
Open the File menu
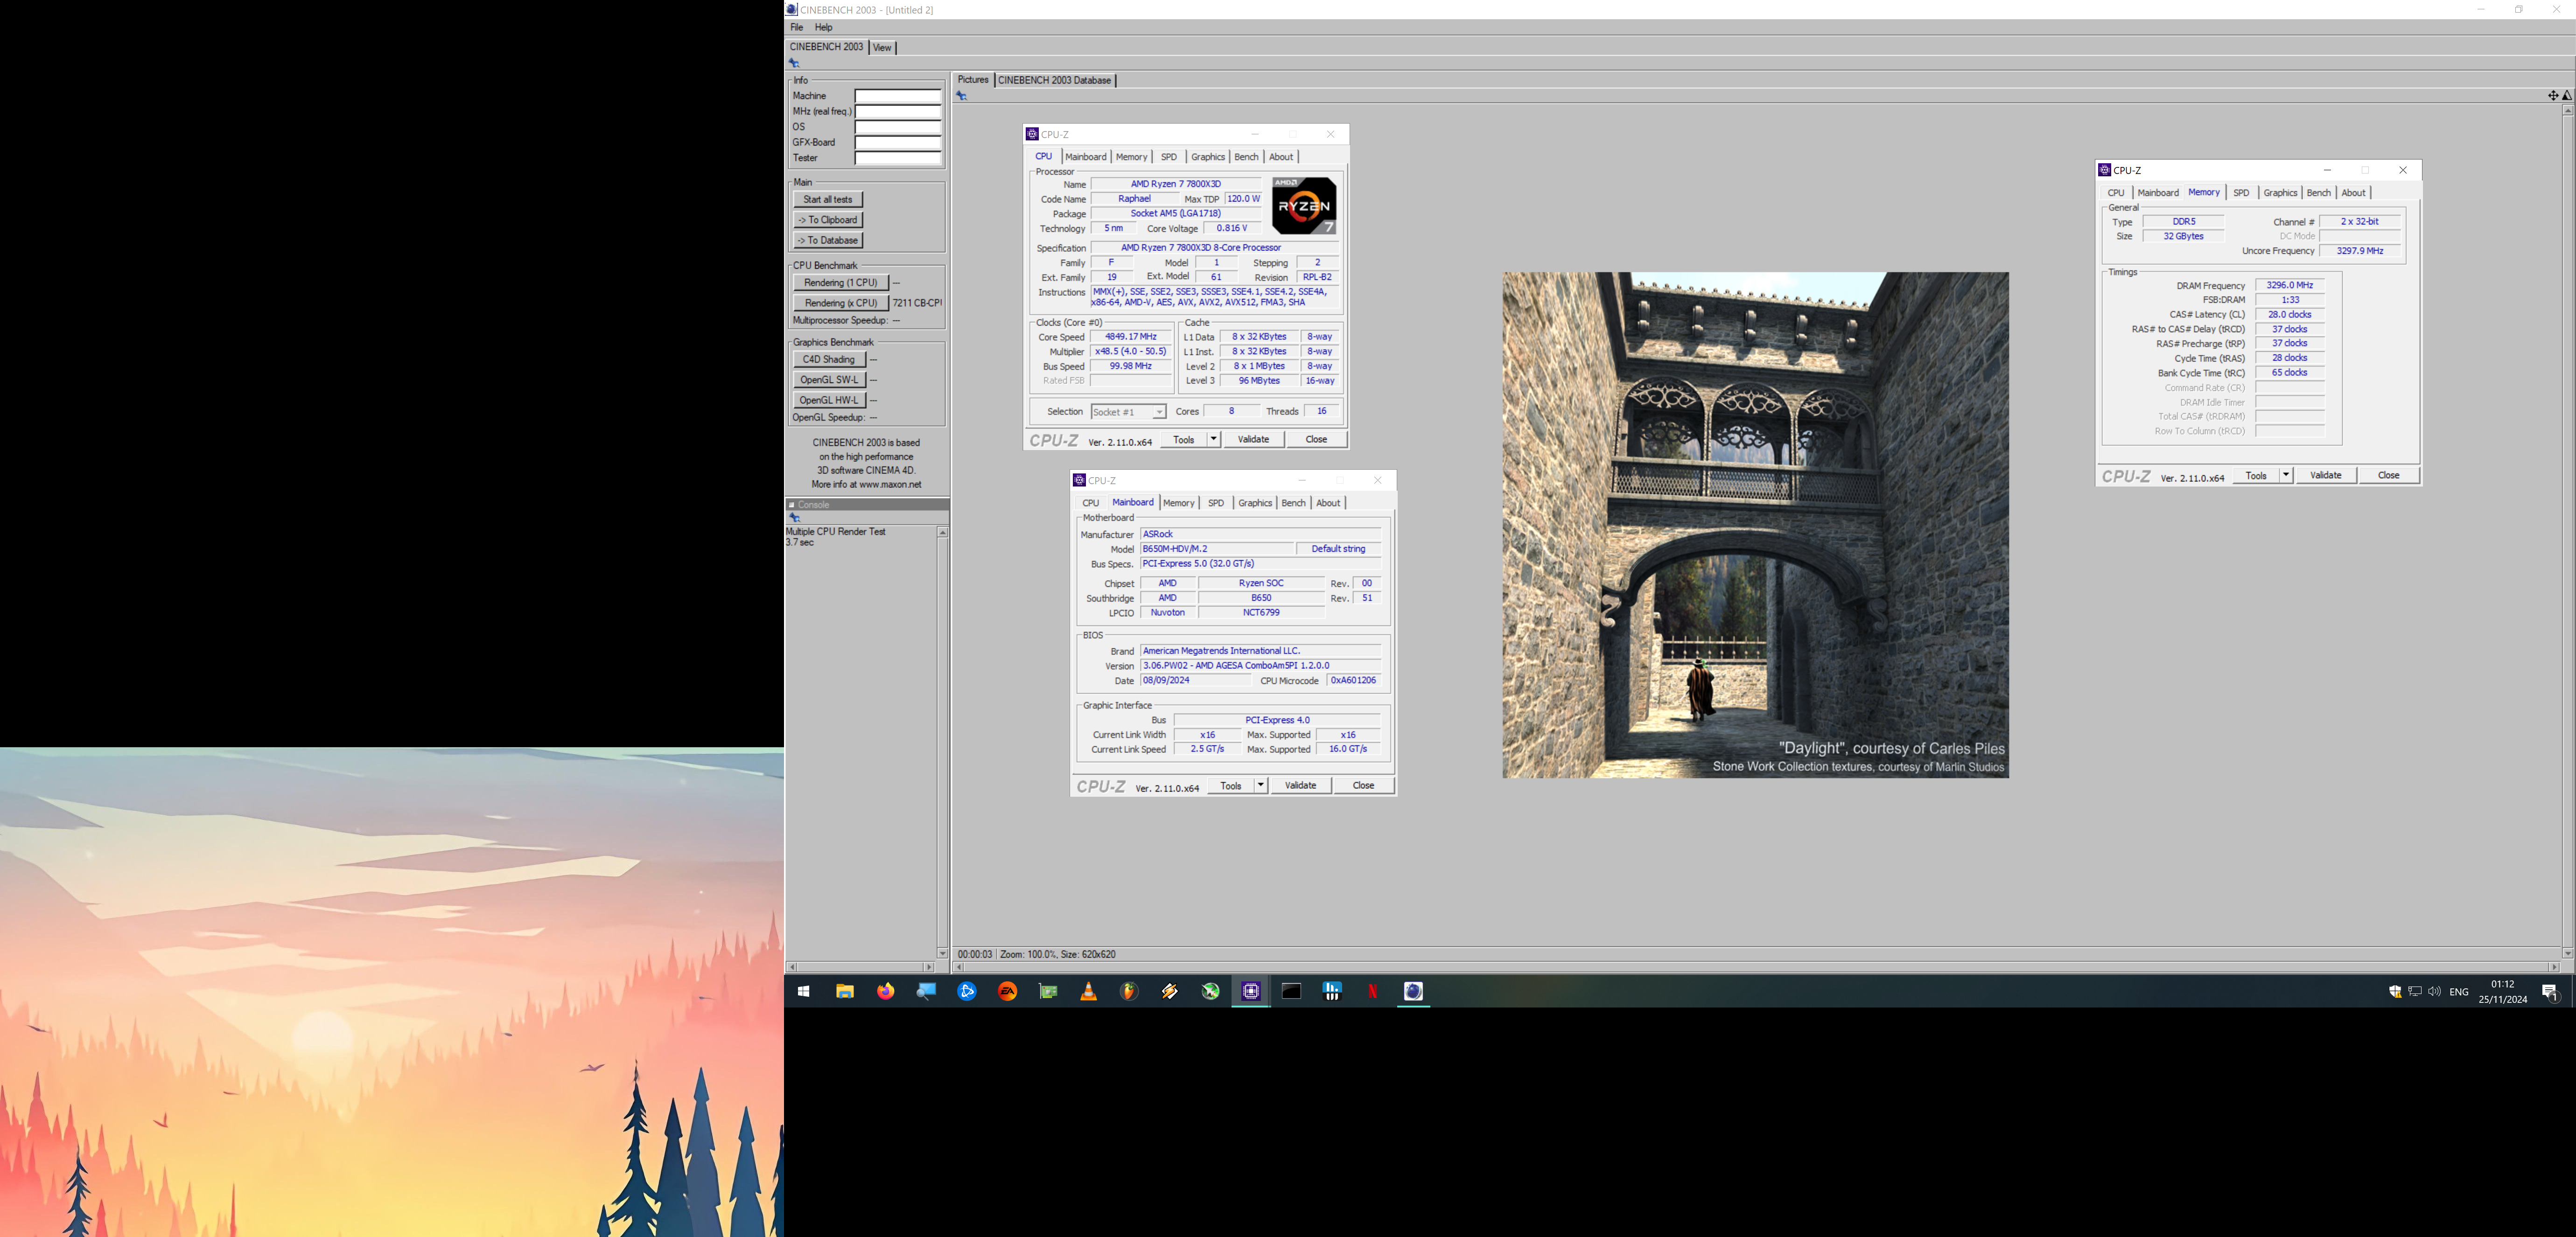797,27
